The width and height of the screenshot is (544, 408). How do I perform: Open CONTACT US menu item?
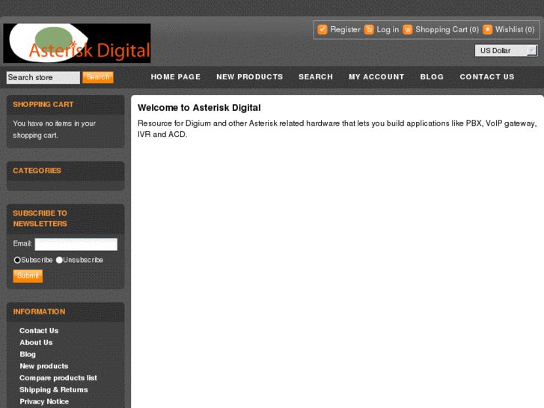pos(487,77)
